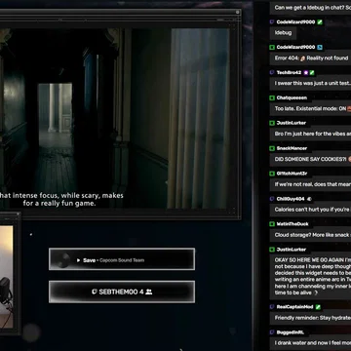Click the RealCaptainMod username
This screenshot has width=351, height=351.
coord(294,307)
